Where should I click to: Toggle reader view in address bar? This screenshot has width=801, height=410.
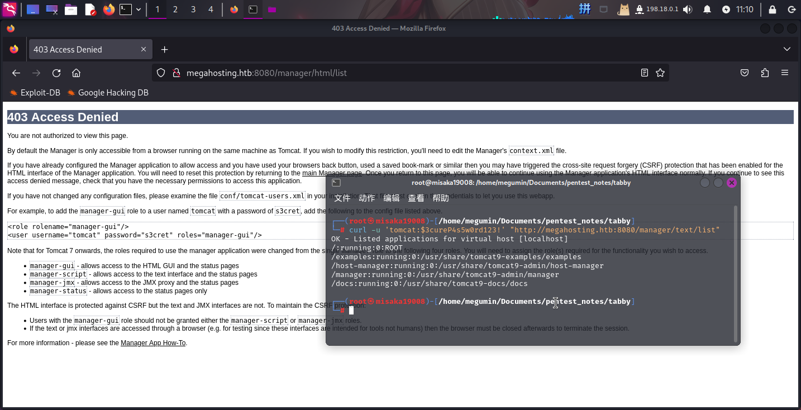pyautogui.click(x=645, y=73)
